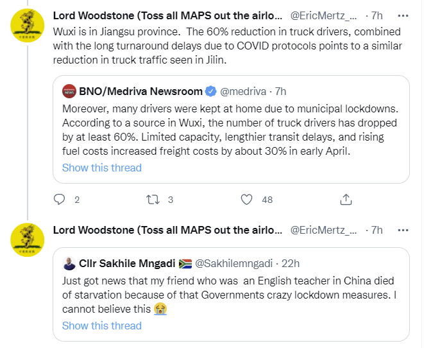Open the @Sakhilemngadi handle link
This screenshot has height=348, width=424.
click(233, 264)
